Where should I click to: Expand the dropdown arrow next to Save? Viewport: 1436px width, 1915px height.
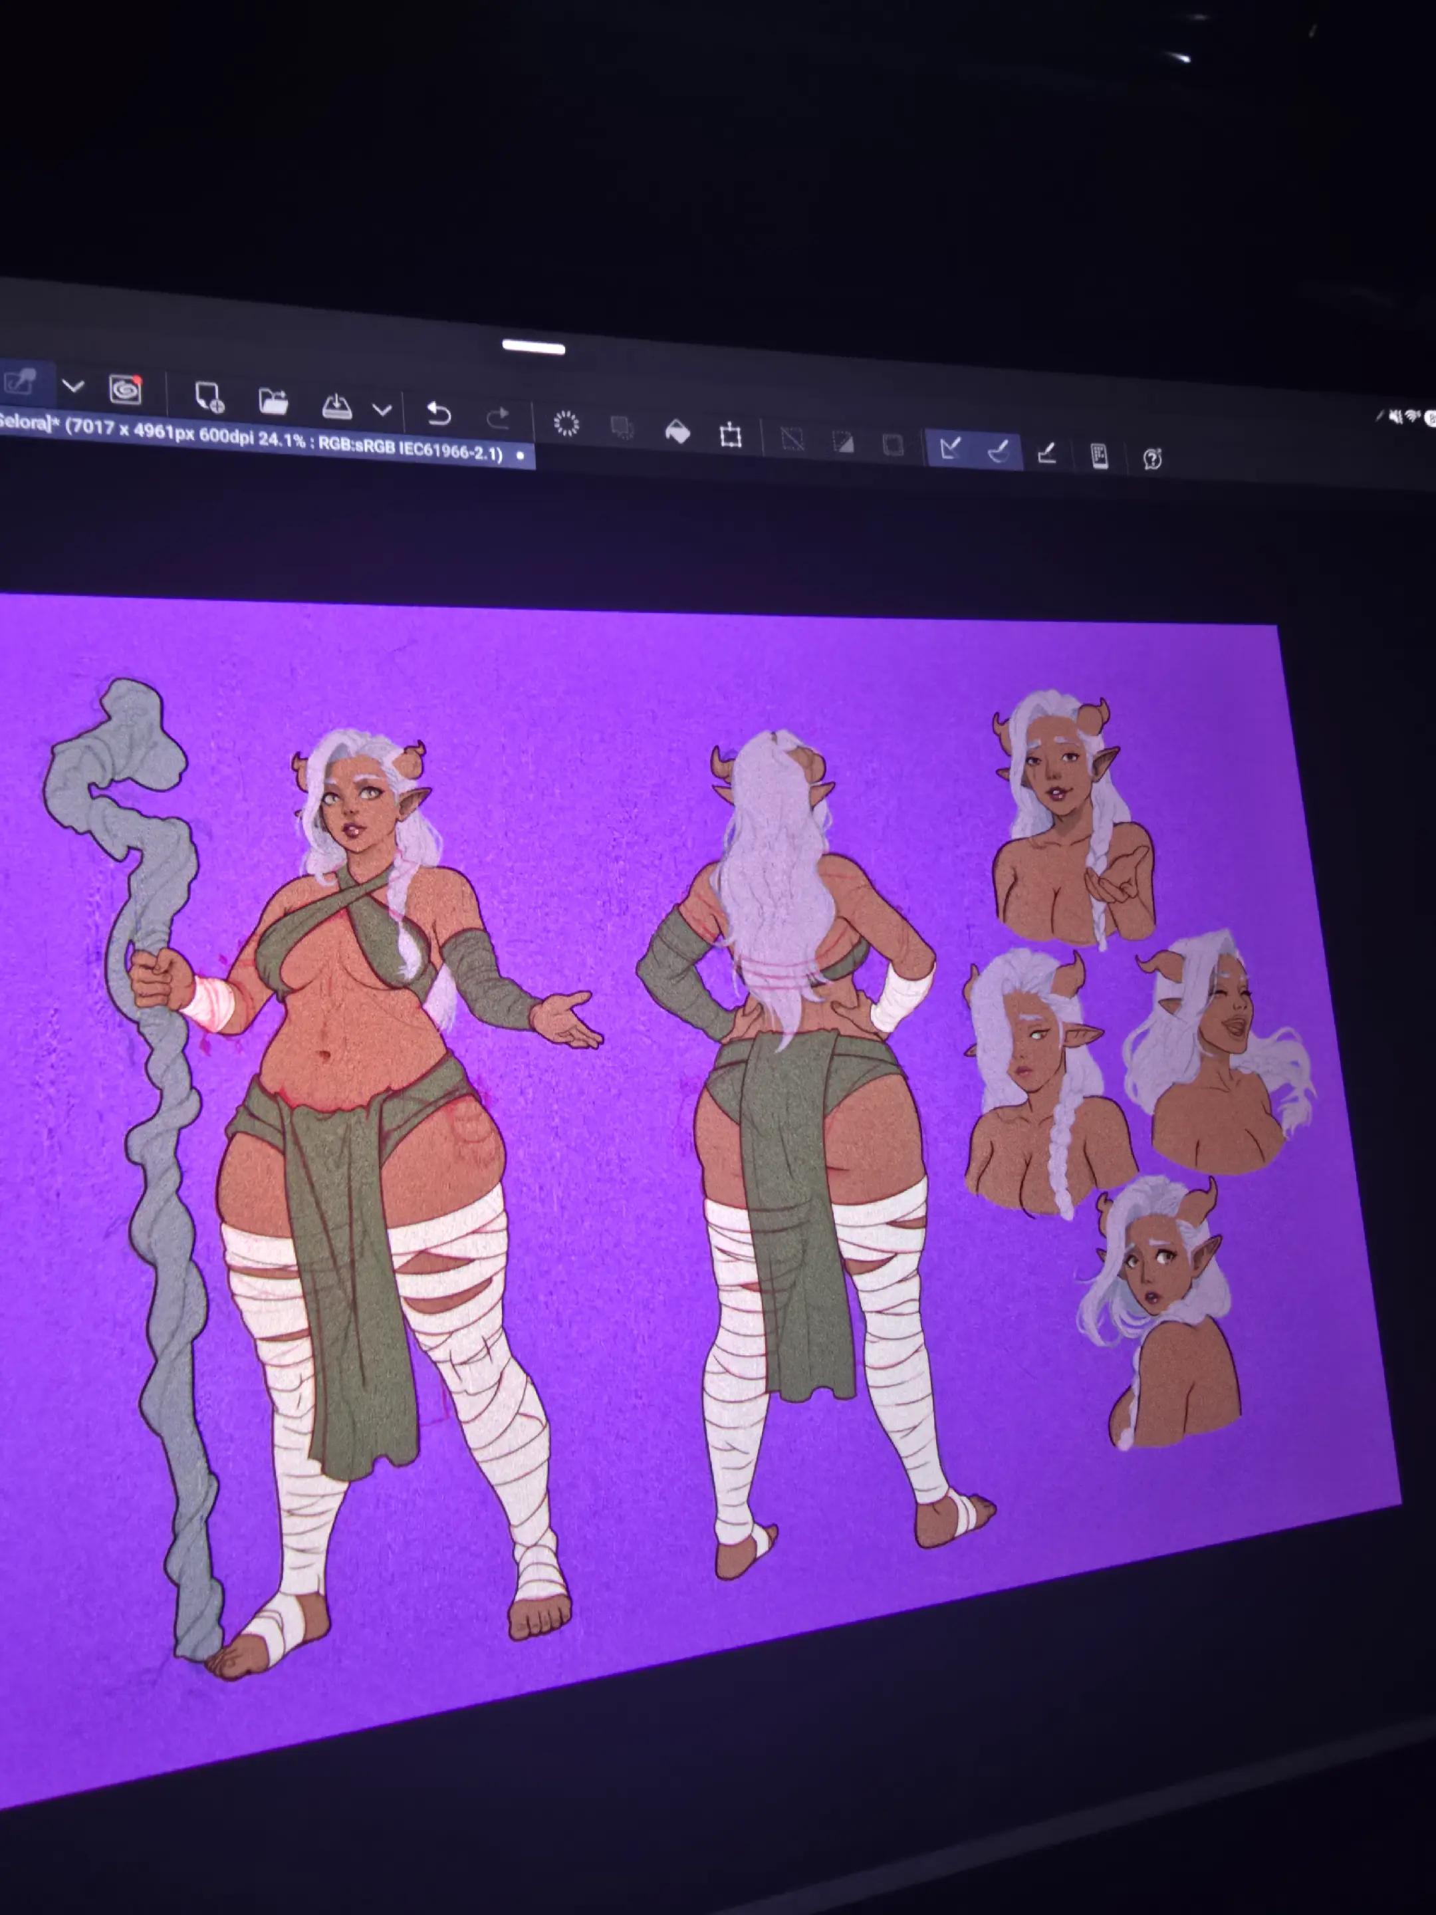point(382,410)
